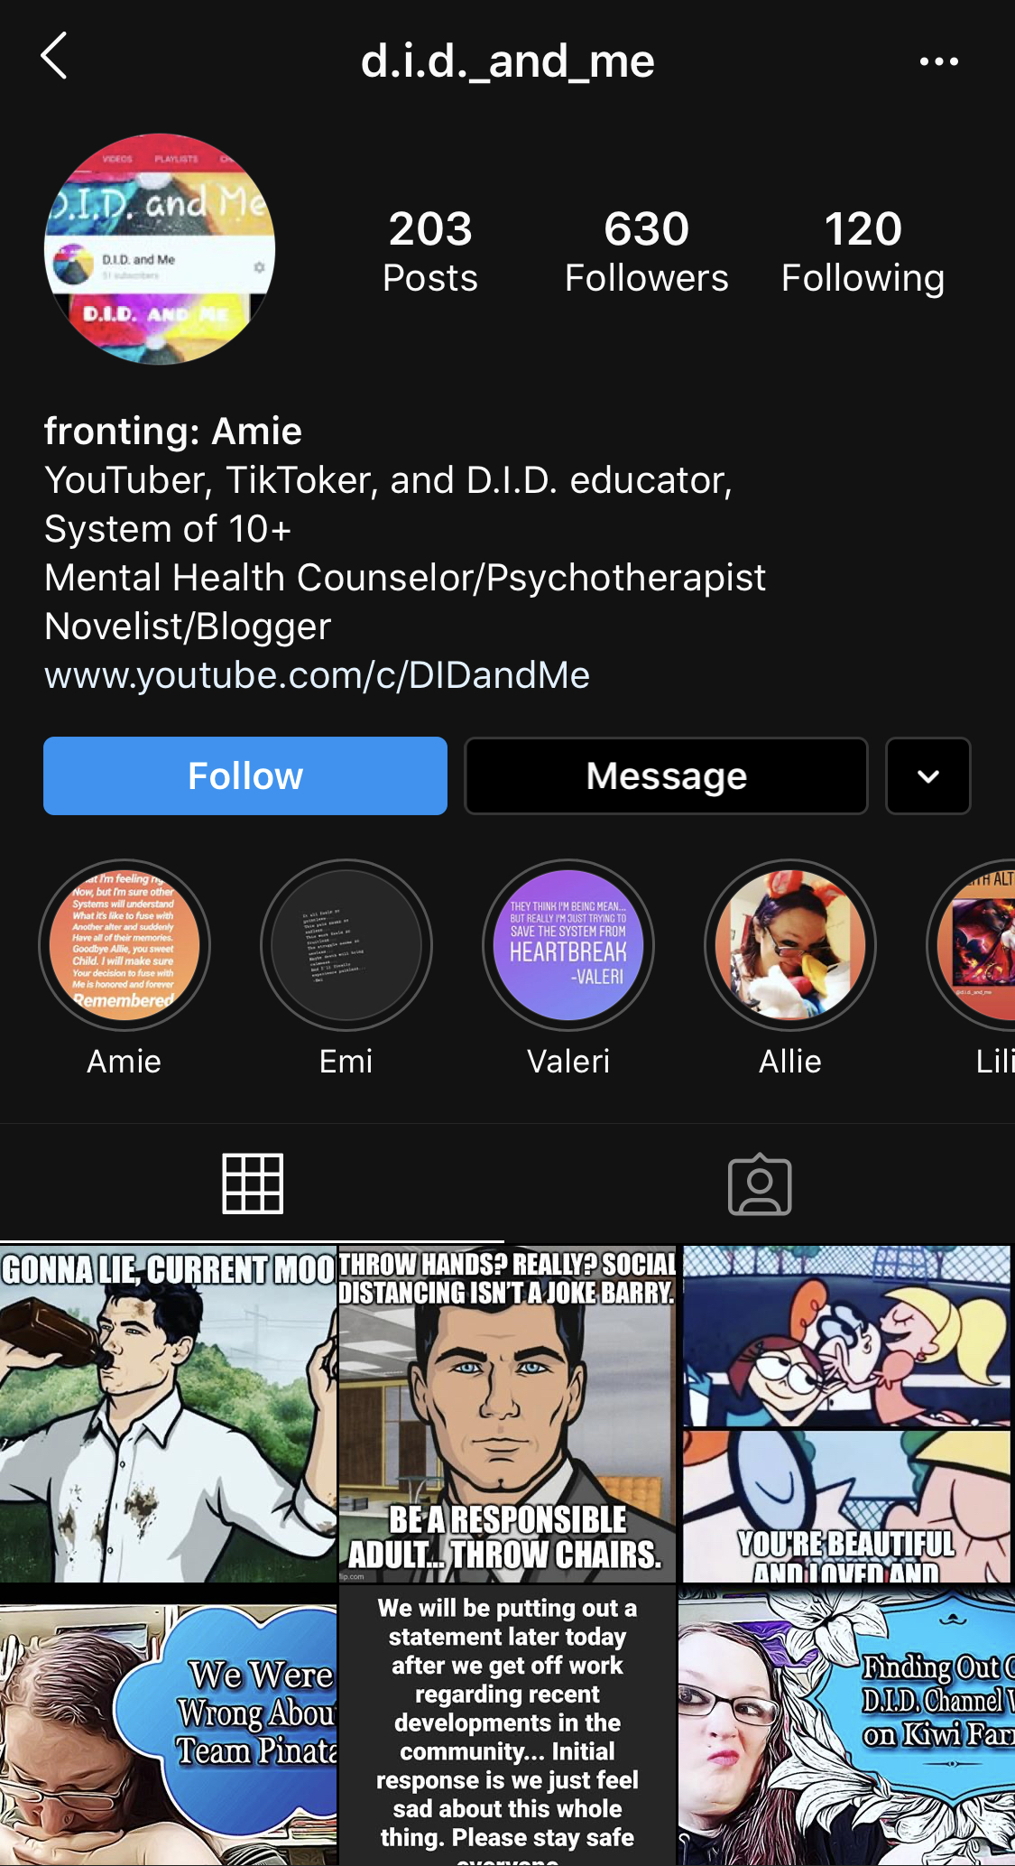Tap the D.I.D. and Me profile picture
The width and height of the screenshot is (1015, 1866).
point(160,249)
